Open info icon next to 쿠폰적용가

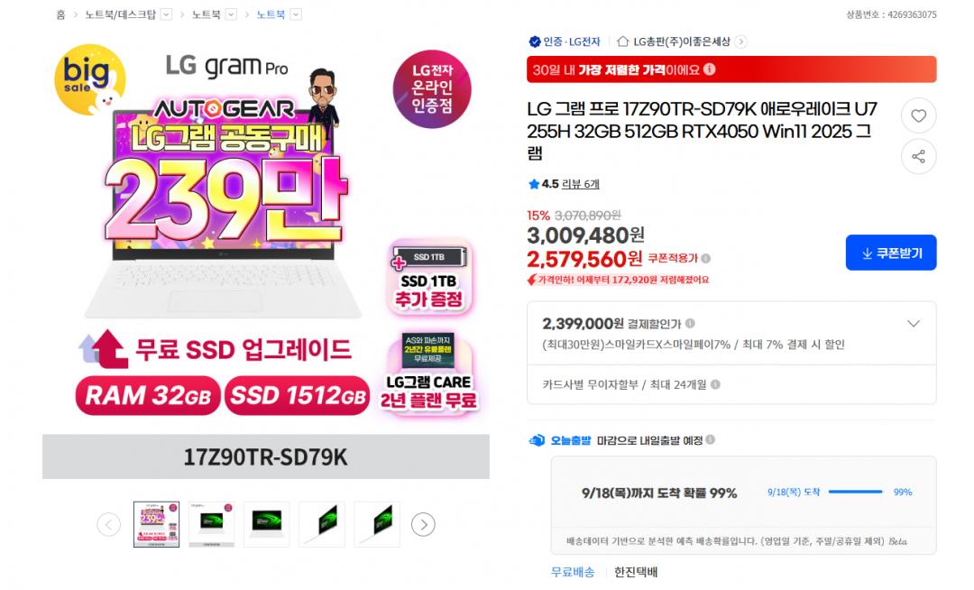coord(705,258)
